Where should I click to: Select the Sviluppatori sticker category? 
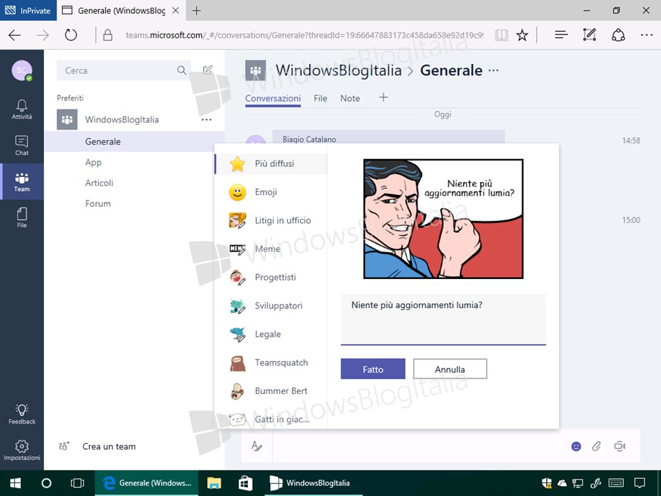271,306
